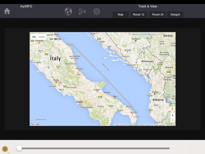Open the globe map view icon

pyautogui.click(x=68, y=12)
